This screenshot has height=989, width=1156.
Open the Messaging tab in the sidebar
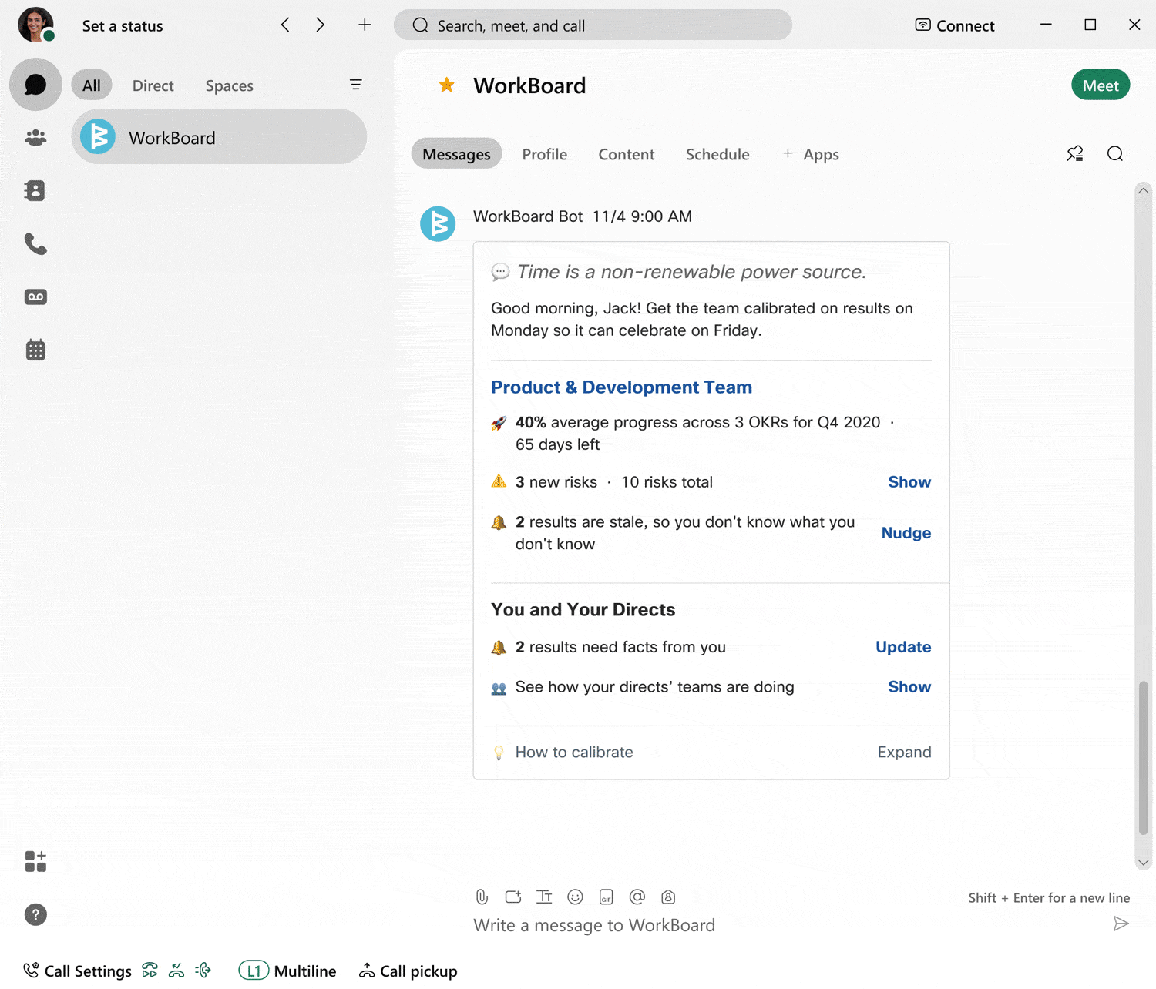coord(35,85)
